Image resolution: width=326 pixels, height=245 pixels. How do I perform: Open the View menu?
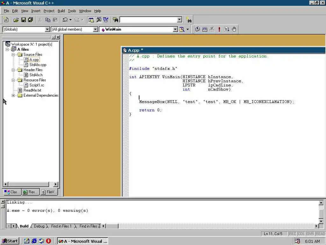tap(25, 11)
